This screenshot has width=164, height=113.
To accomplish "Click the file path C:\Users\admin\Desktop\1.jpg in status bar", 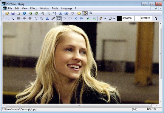I will click(x=19, y=109).
